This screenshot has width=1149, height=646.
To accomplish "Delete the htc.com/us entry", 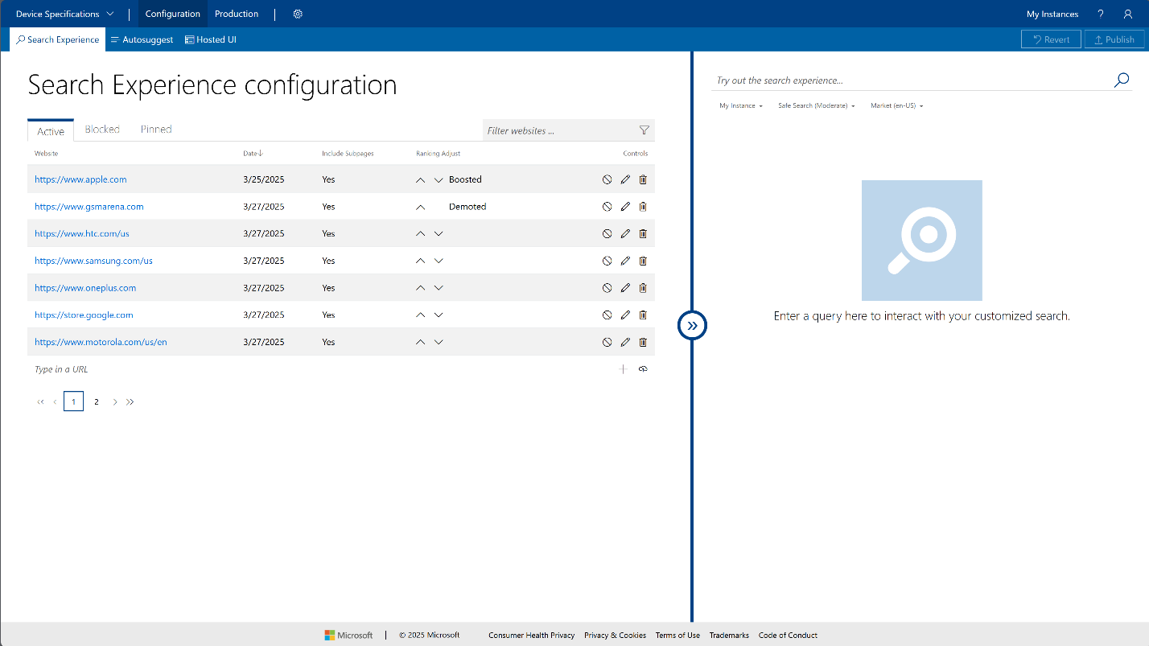I will click(643, 233).
